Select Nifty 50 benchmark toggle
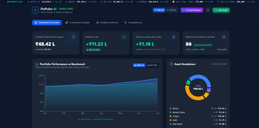259x128 pixels. pos(139,65)
